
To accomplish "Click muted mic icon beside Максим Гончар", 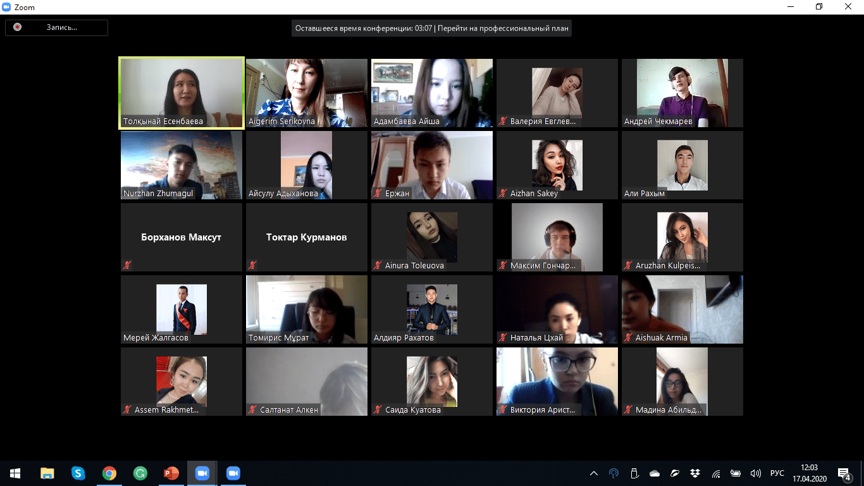I will click(x=503, y=266).
